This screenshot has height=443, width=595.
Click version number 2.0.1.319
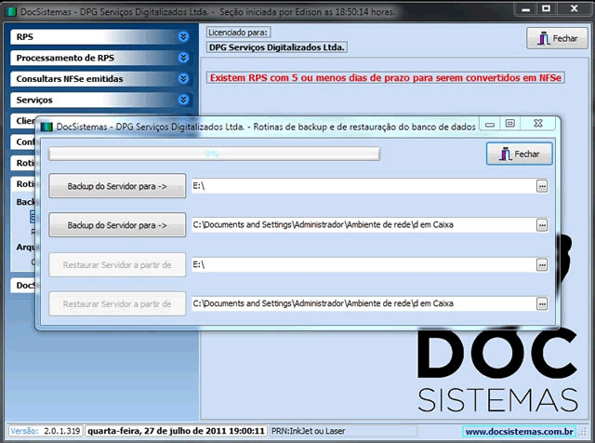(x=62, y=431)
